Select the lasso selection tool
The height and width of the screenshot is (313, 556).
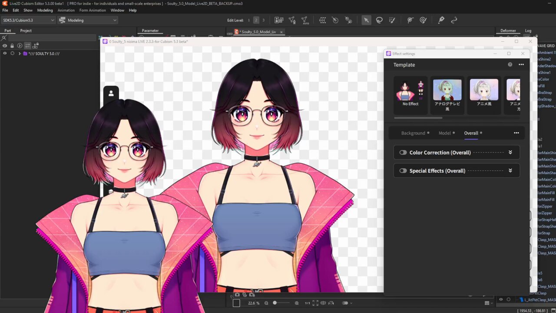(379, 20)
